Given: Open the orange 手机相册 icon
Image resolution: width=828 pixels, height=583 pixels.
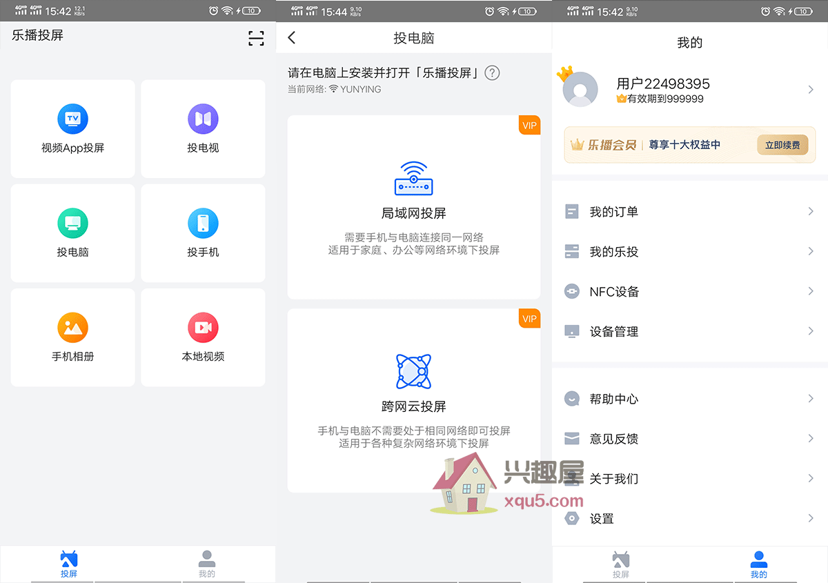Looking at the screenshot, I should point(72,327).
